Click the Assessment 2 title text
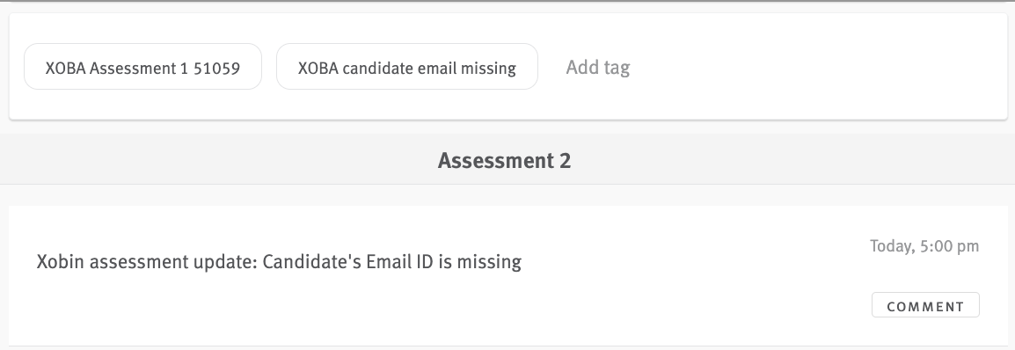 (504, 160)
